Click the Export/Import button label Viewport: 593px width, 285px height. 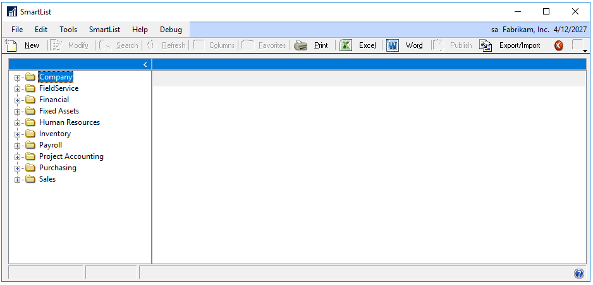coord(520,45)
